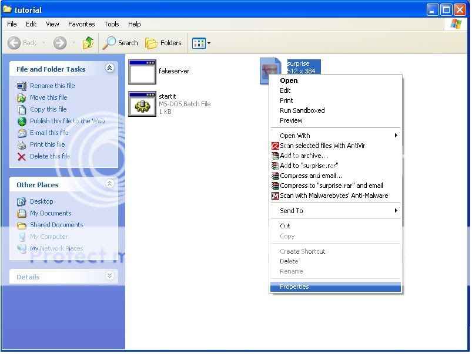Viewport: 472px width, 354px height.
Task: Select the startit batch file icon
Action: click(x=142, y=104)
